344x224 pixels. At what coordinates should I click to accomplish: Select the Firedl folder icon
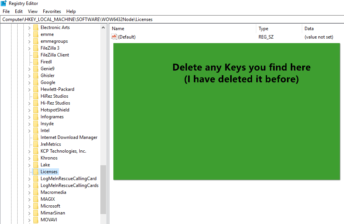36,62
